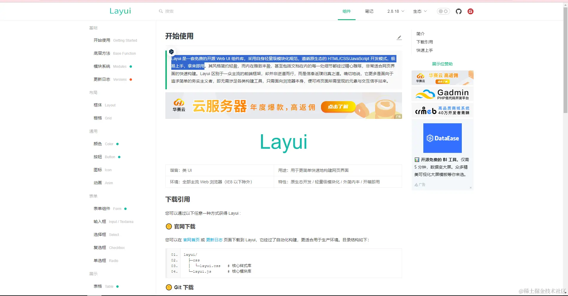Open the DataEase blue ad image
The width and height of the screenshot is (568, 296).
(x=442, y=138)
